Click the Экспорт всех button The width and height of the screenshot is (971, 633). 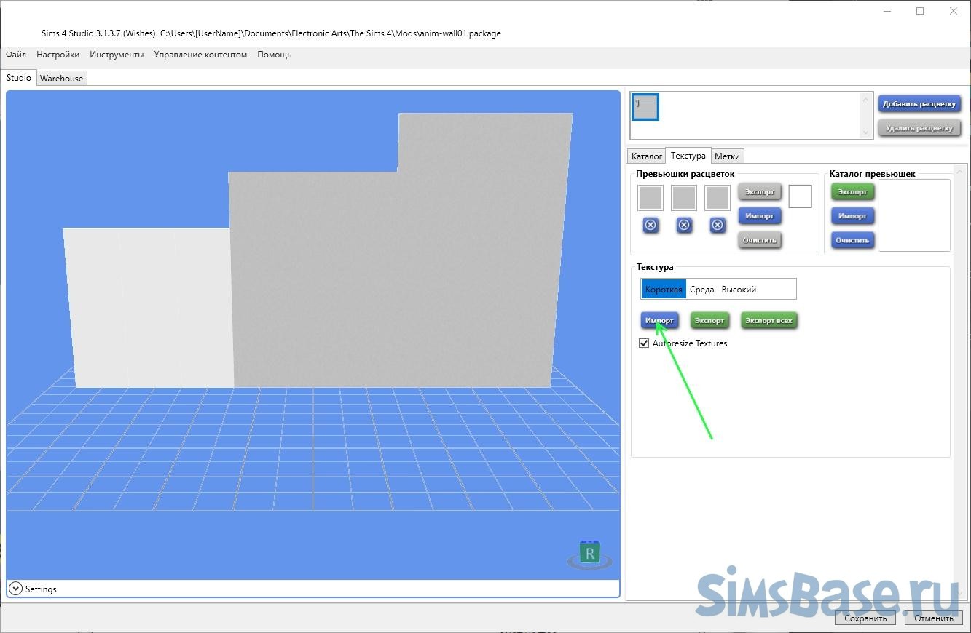click(768, 320)
